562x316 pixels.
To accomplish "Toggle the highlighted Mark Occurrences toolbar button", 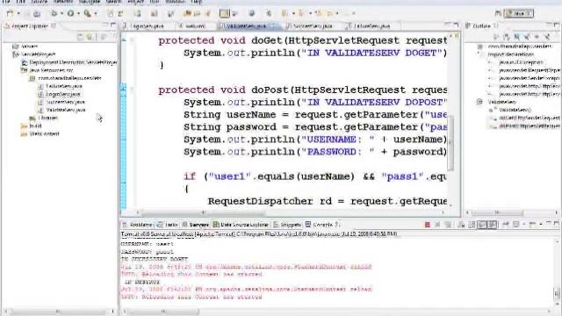I will pos(225,14).
